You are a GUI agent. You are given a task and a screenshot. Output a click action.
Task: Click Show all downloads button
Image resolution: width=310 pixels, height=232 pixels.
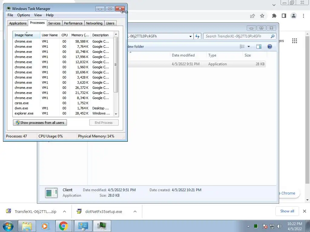pos(287,211)
